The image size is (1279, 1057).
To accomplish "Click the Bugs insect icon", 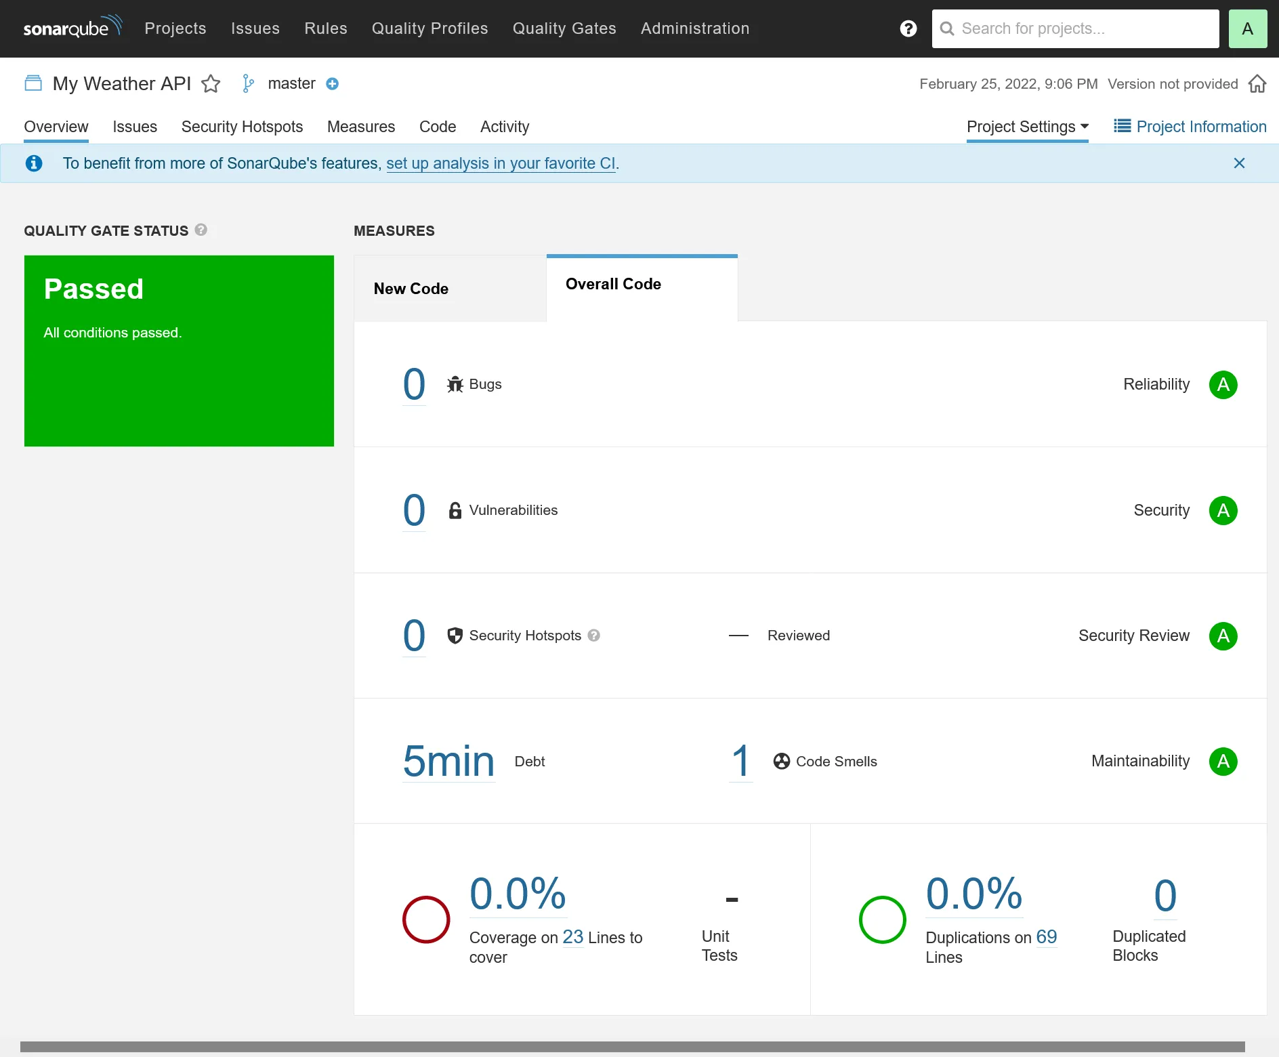I will click(455, 384).
